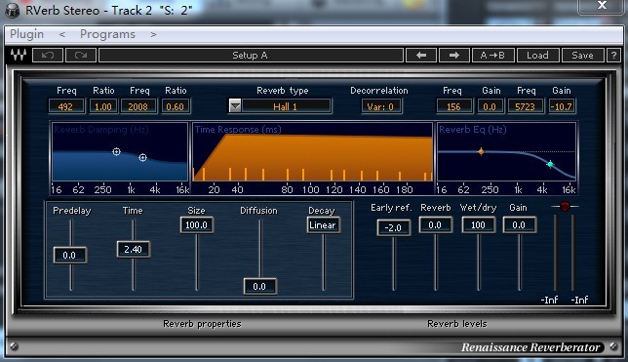This screenshot has height=362, width=628.
Task: Copy setup A to B
Action: pos(492,56)
